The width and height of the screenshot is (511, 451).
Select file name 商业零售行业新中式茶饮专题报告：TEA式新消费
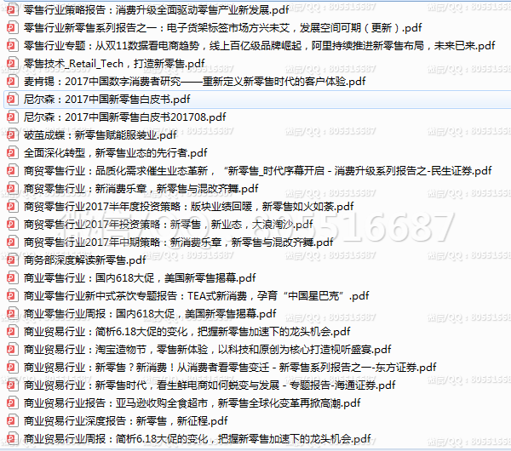click(x=196, y=296)
